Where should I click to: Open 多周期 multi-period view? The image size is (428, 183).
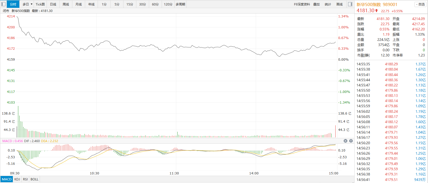tap(180, 4)
